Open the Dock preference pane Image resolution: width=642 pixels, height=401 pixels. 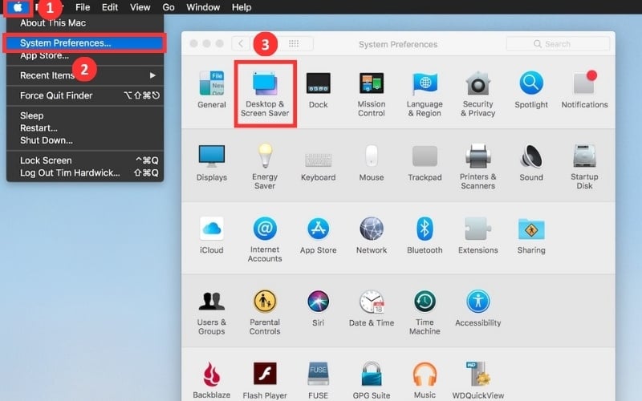tap(318, 90)
